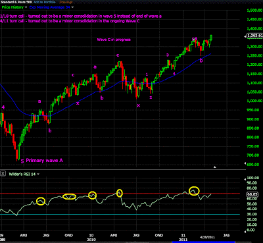Click the small arrow beside 650.00 axis label
263x243 pixels.
tap(245, 164)
